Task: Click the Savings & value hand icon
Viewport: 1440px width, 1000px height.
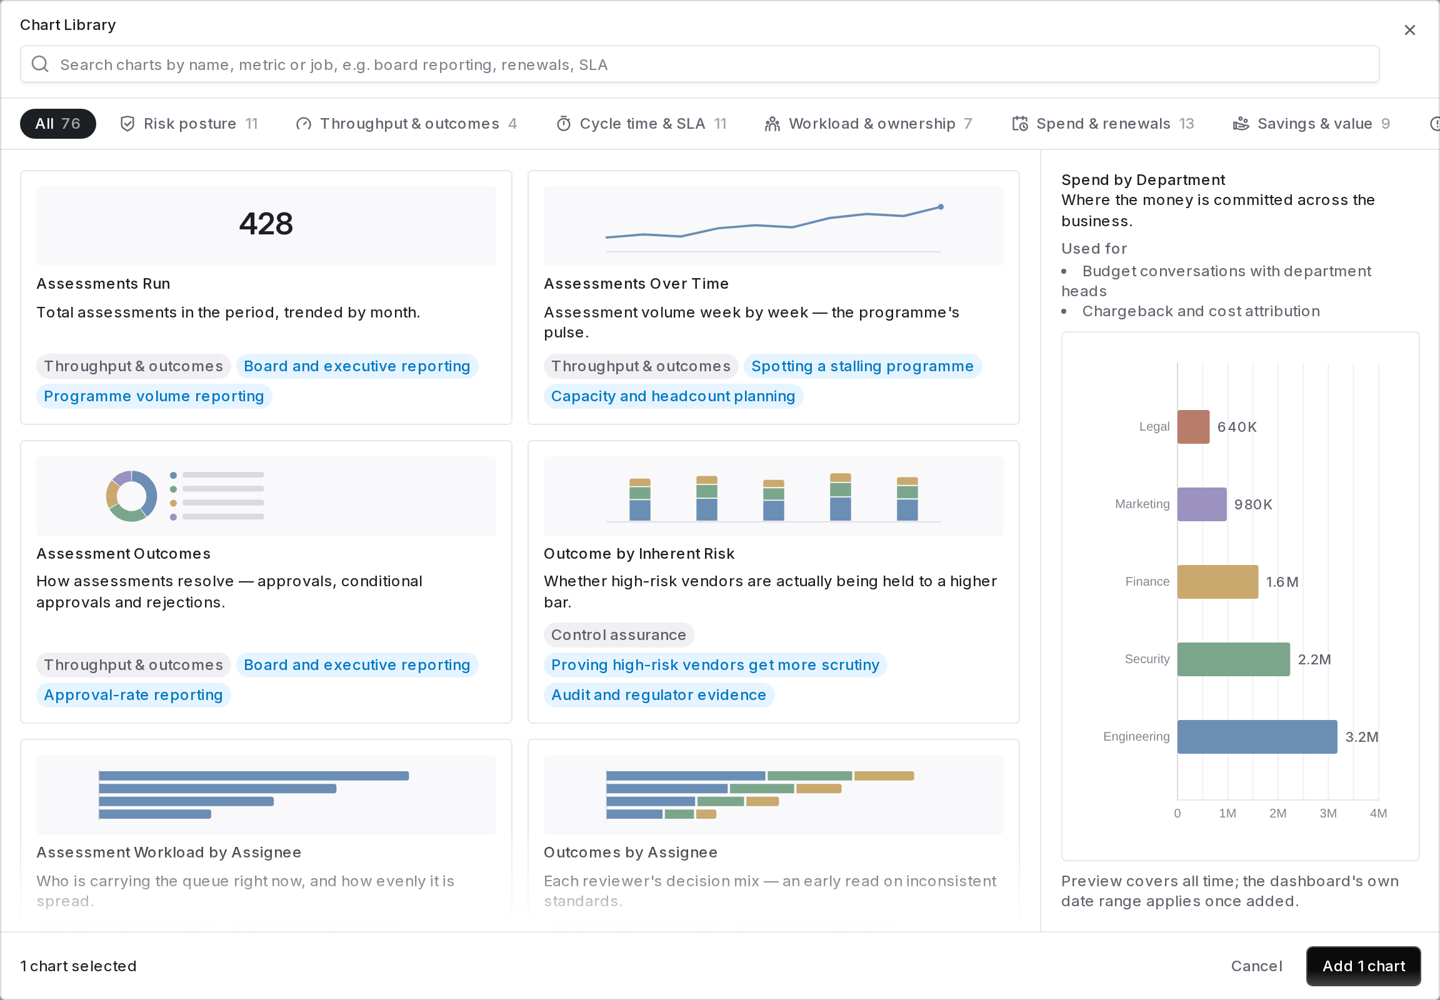Action: click(x=1241, y=124)
